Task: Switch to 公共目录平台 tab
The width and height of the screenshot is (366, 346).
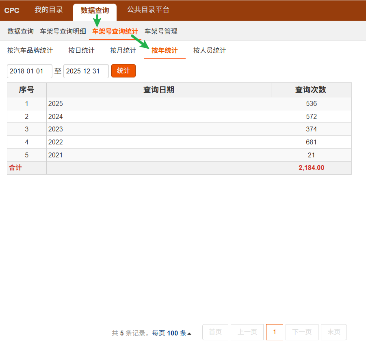Action: (148, 10)
